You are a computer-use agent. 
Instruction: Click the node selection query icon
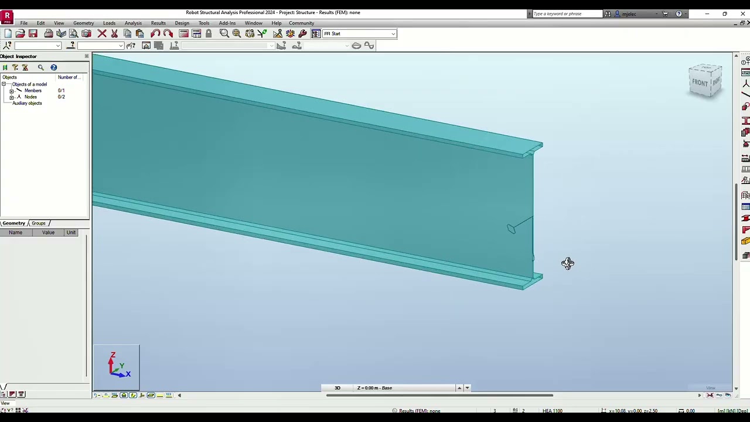tap(7, 46)
